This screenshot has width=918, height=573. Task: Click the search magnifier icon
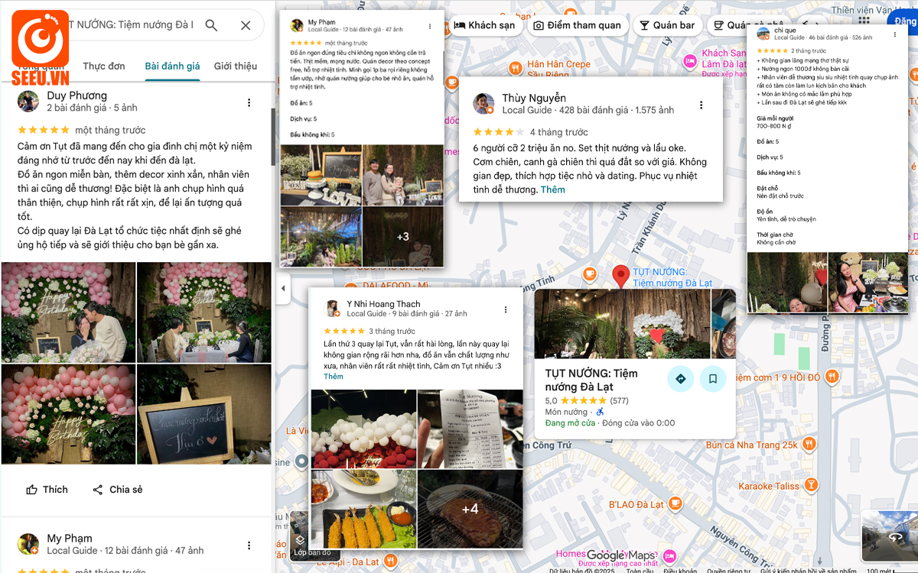(x=210, y=24)
